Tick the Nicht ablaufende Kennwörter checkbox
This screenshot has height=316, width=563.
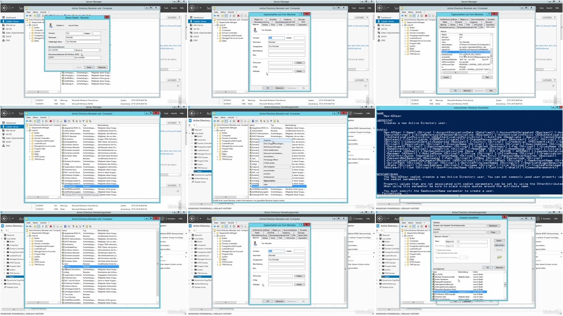click(x=436, y=253)
